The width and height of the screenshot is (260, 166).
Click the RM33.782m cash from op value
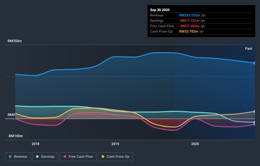point(188,31)
